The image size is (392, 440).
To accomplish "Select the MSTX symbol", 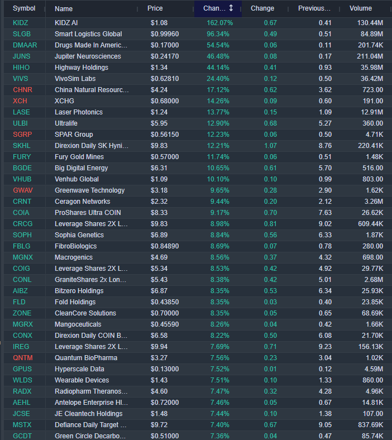I will coord(22,425).
